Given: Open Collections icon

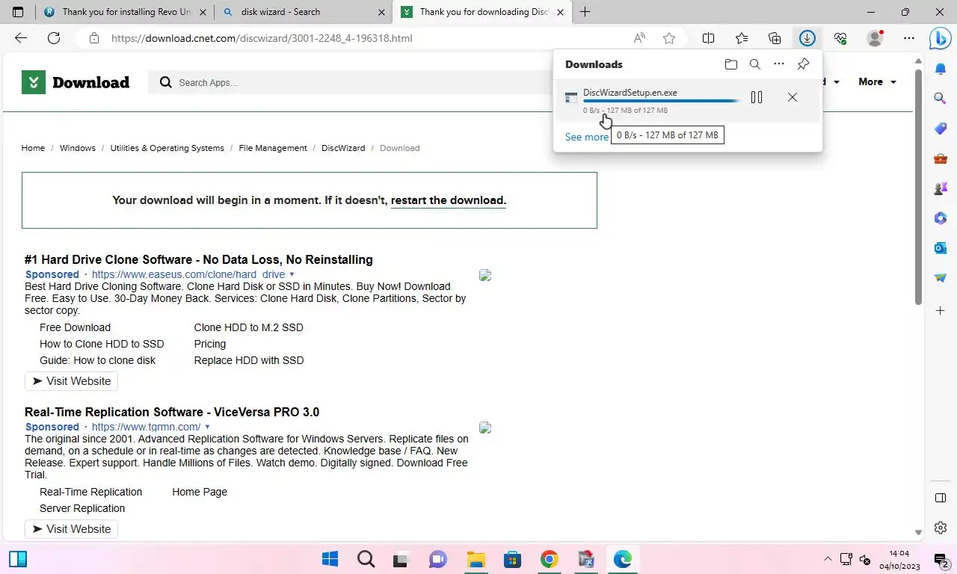Looking at the screenshot, I should pos(775,38).
